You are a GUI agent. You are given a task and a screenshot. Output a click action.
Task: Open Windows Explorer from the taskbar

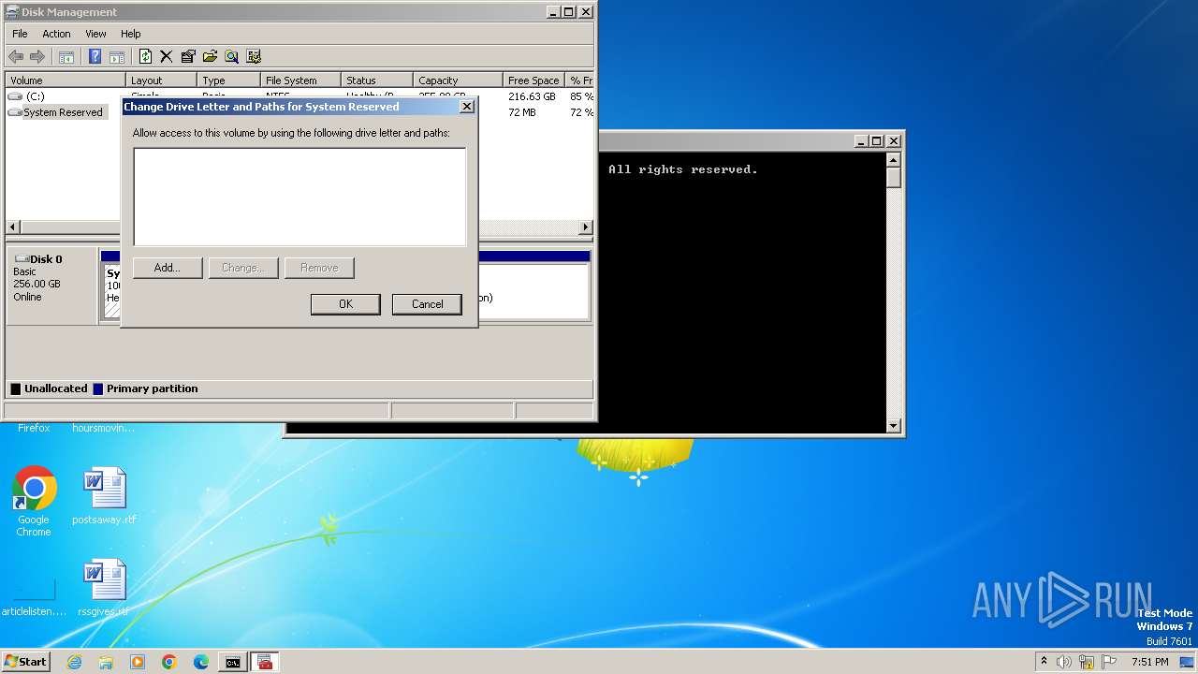click(x=106, y=662)
